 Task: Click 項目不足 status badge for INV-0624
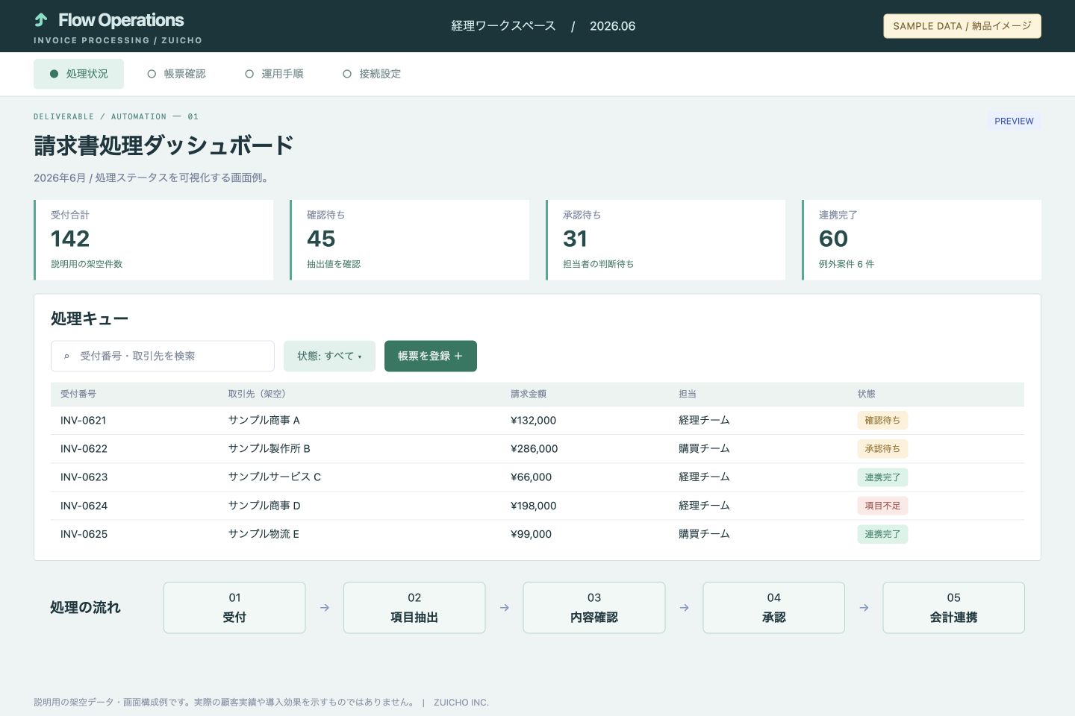click(x=882, y=506)
